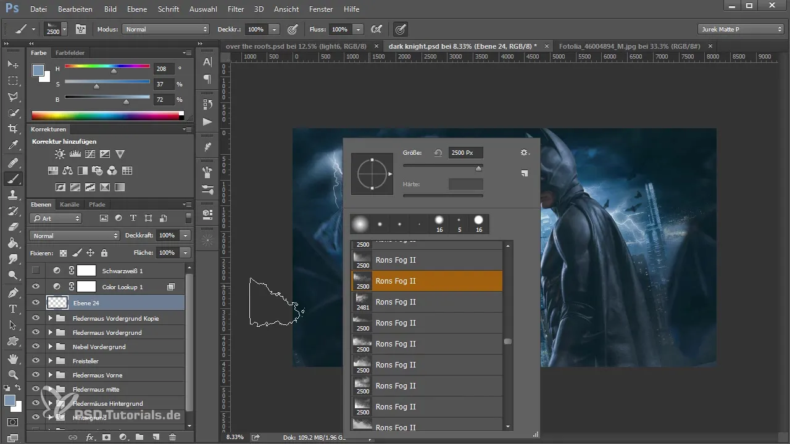Open the Datei menu

(x=38, y=9)
